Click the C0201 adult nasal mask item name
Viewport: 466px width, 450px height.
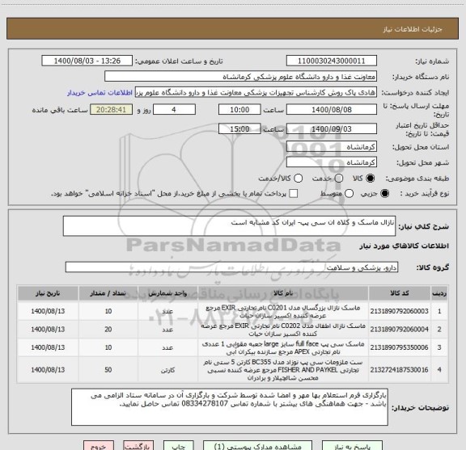click(x=283, y=311)
